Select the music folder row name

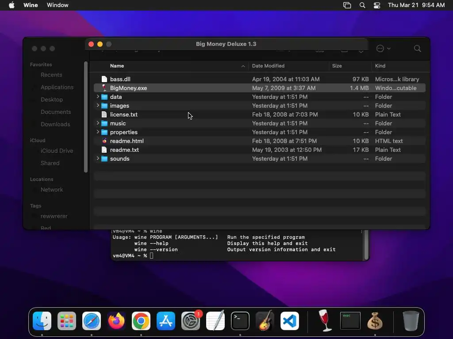pos(118,124)
